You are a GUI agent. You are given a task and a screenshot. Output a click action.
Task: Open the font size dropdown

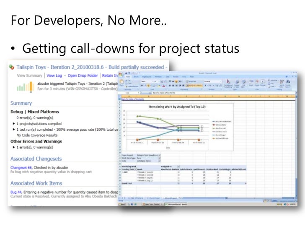(159, 82)
